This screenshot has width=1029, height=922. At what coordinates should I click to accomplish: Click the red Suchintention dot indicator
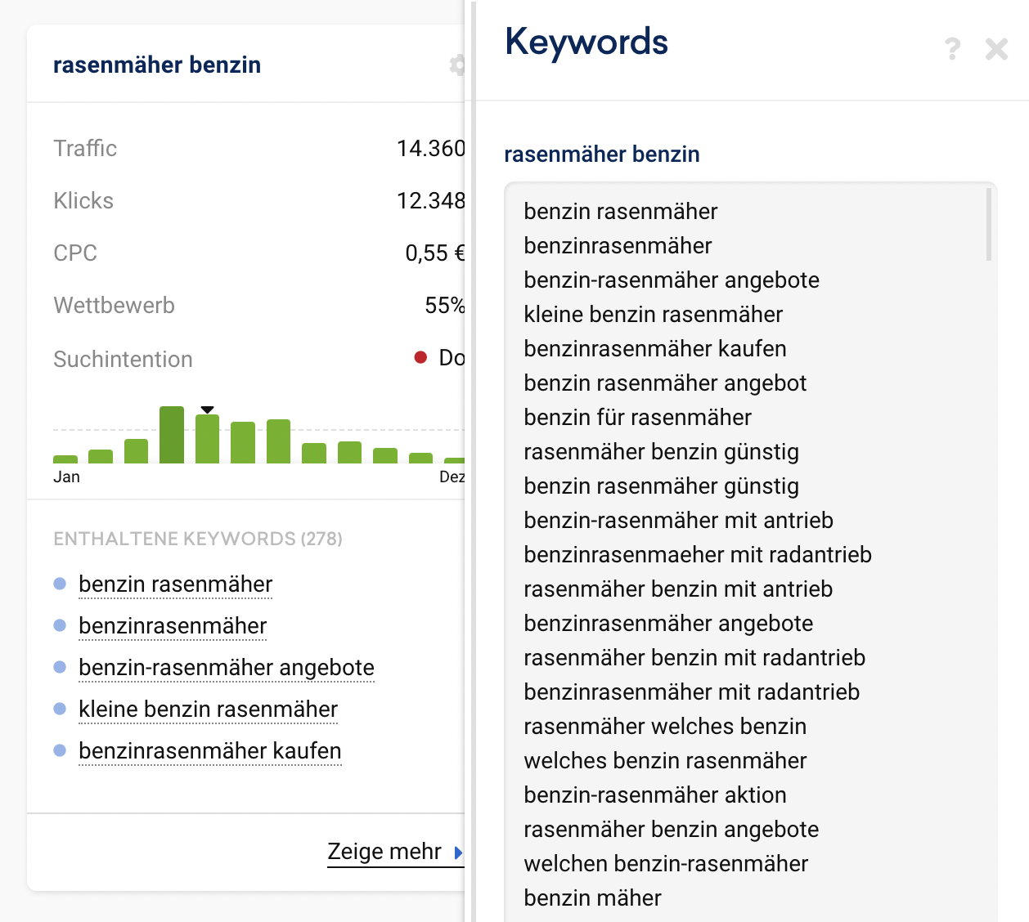pyautogui.click(x=420, y=357)
